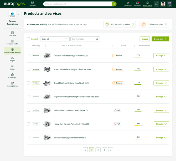Click the Search product input field
Image resolution: width=176 pixels, height=161 pixels.
(83, 39)
